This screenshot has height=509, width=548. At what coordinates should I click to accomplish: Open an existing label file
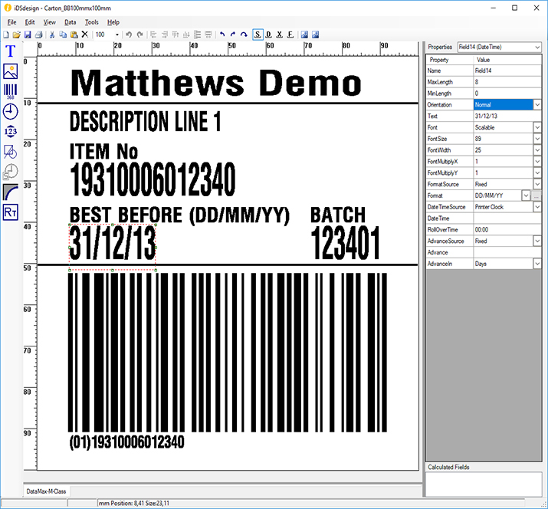[x=16, y=34]
